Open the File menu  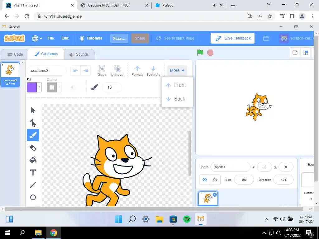(51, 38)
